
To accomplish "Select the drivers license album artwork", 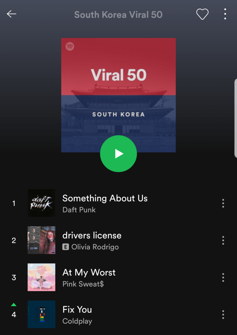I will tap(42, 240).
